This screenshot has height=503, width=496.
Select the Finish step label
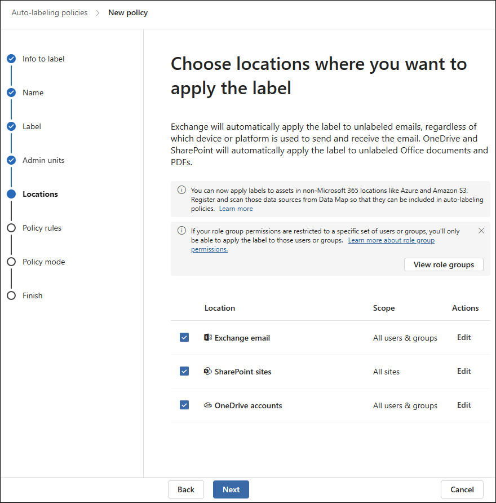[32, 295]
